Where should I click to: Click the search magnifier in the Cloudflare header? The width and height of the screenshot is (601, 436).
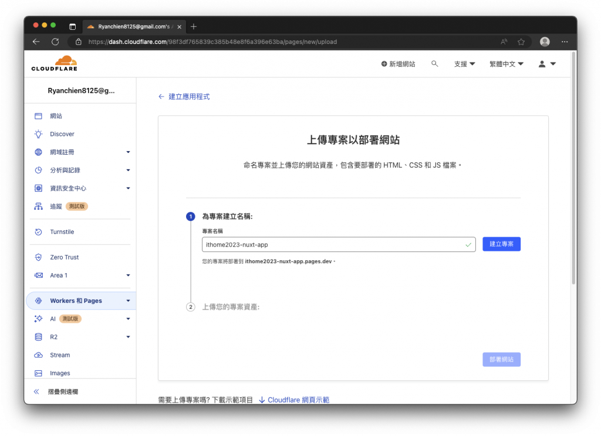[434, 63]
